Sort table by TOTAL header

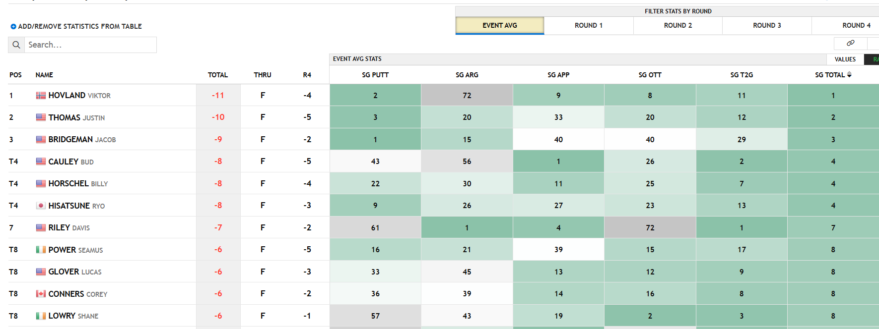click(x=218, y=75)
